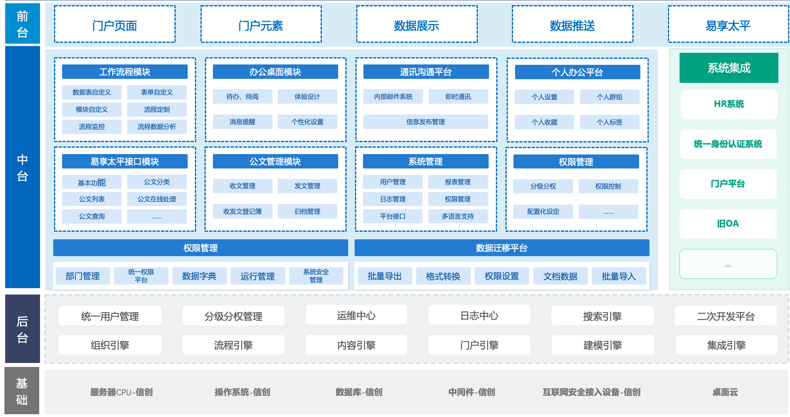Image resolution: width=790 pixels, height=417 pixels.
Task: Click the 格式转换 box
Action: tap(443, 276)
